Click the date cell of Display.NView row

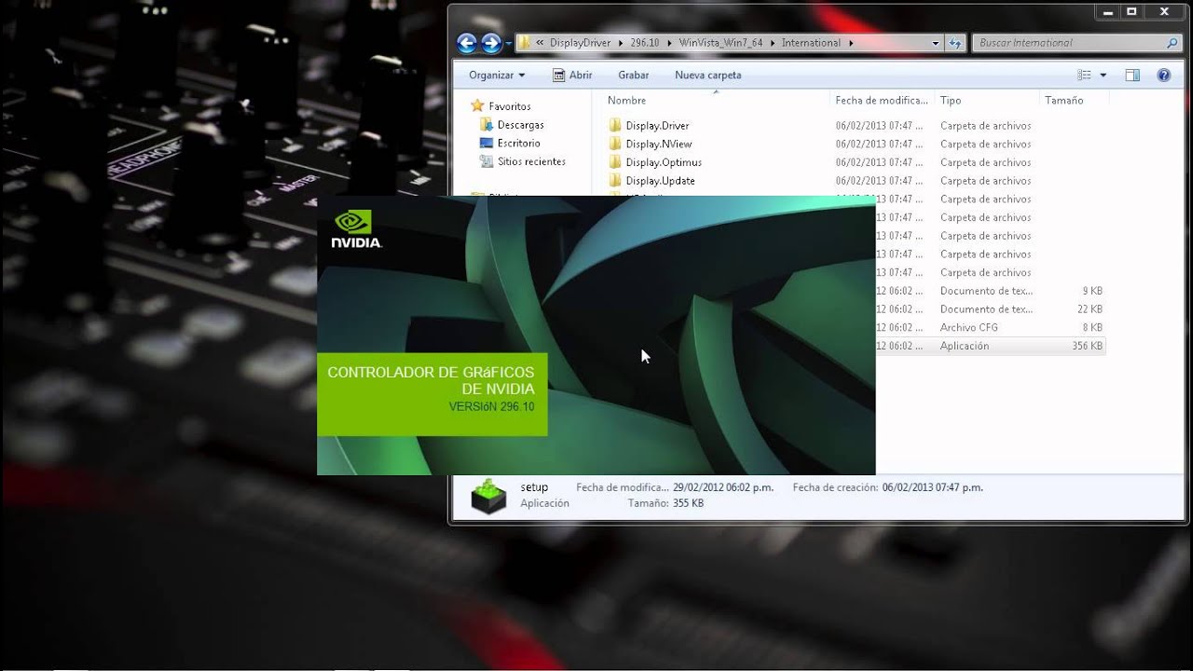click(x=880, y=144)
